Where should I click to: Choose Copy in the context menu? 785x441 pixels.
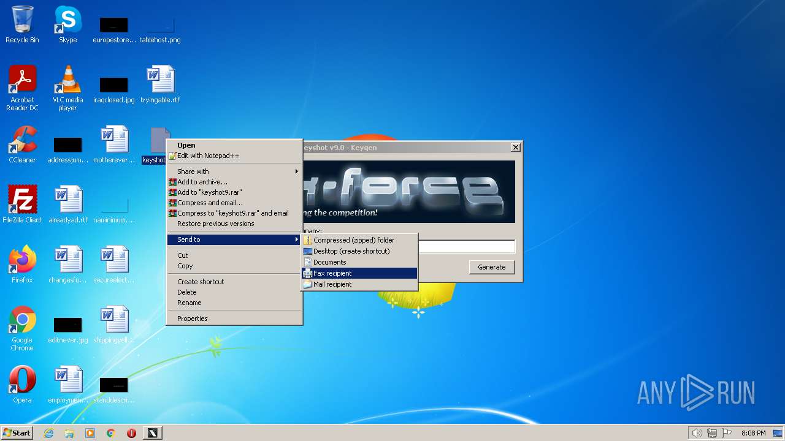click(x=234, y=266)
